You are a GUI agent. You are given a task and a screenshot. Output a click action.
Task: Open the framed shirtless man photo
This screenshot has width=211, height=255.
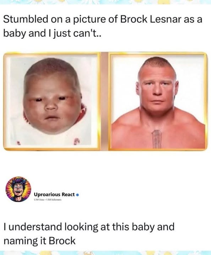pyautogui.click(x=158, y=101)
